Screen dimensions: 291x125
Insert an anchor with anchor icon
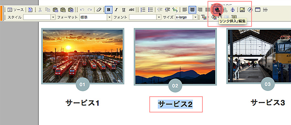pyautogui.click(x=232, y=10)
